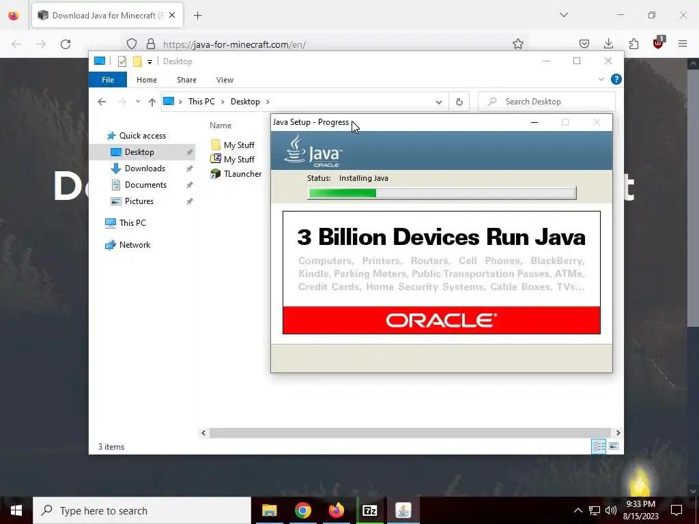The image size is (699, 524).
Task: Focus the Search Desktop field
Action: [547, 102]
